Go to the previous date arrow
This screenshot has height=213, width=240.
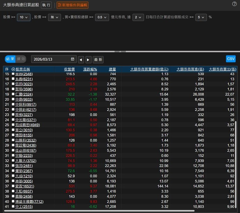[81, 60]
